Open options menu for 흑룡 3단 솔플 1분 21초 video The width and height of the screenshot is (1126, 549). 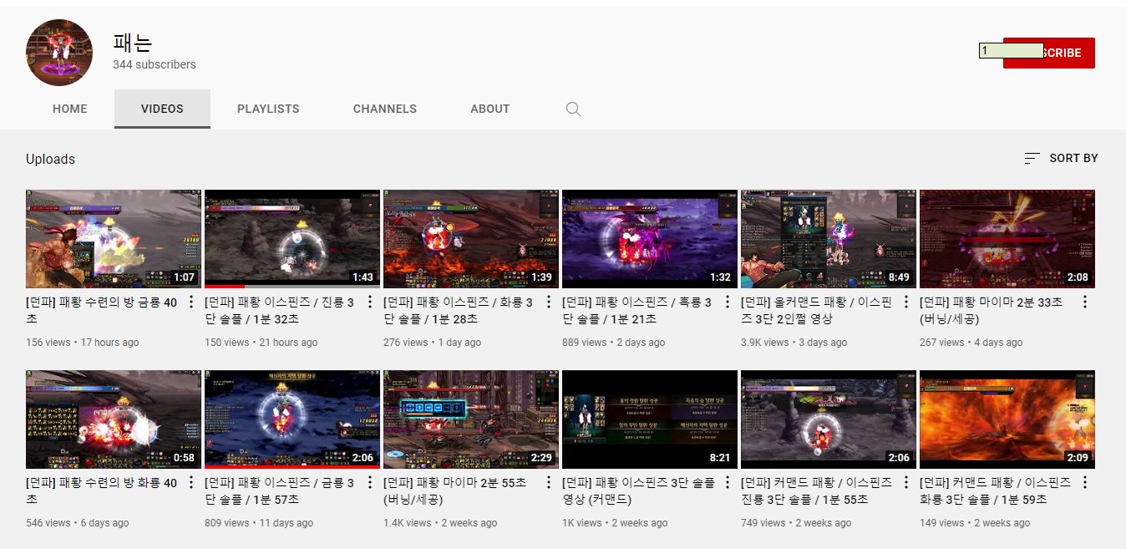728,302
